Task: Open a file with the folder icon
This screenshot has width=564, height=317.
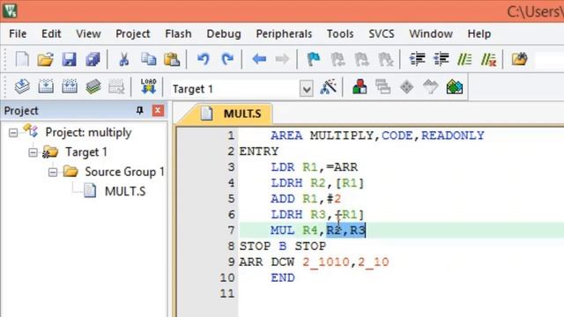Action: [45, 59]
